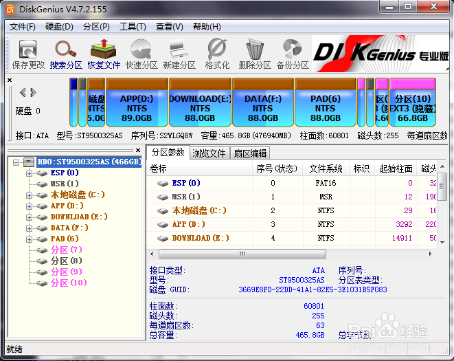Go to next disk with right arrow
454x361 pixels.
click(33, 93)
